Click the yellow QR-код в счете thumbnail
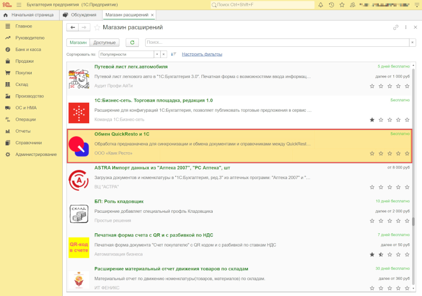 [79, 248]
